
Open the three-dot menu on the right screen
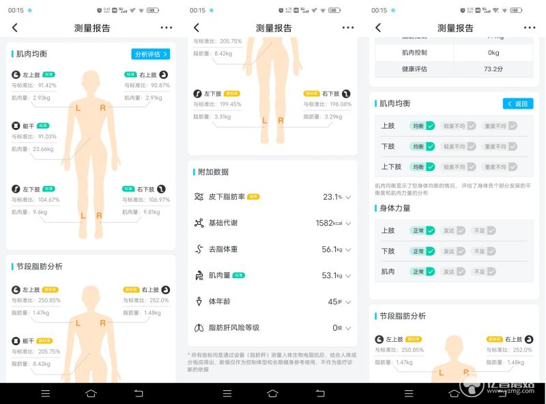(530, 27)
